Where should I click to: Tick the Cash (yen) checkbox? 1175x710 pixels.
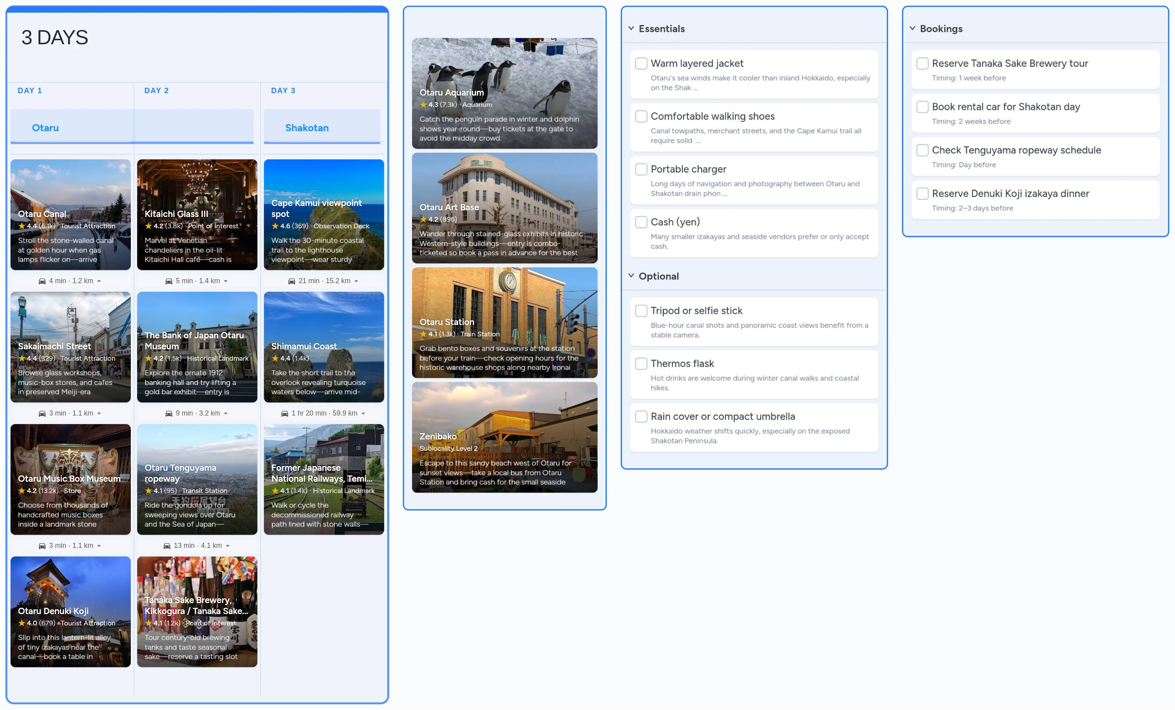pos(641,222)
